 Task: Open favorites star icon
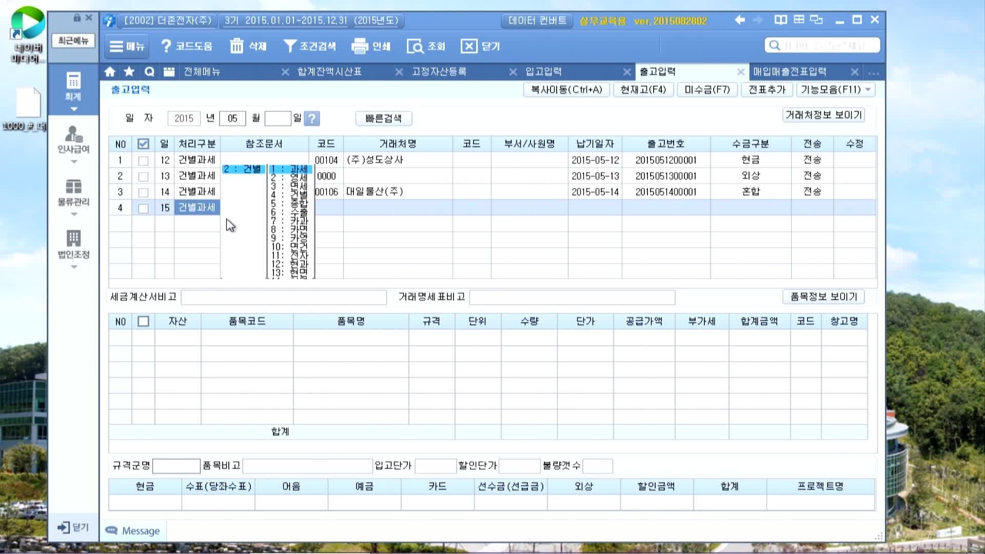(x=129, y=72)
